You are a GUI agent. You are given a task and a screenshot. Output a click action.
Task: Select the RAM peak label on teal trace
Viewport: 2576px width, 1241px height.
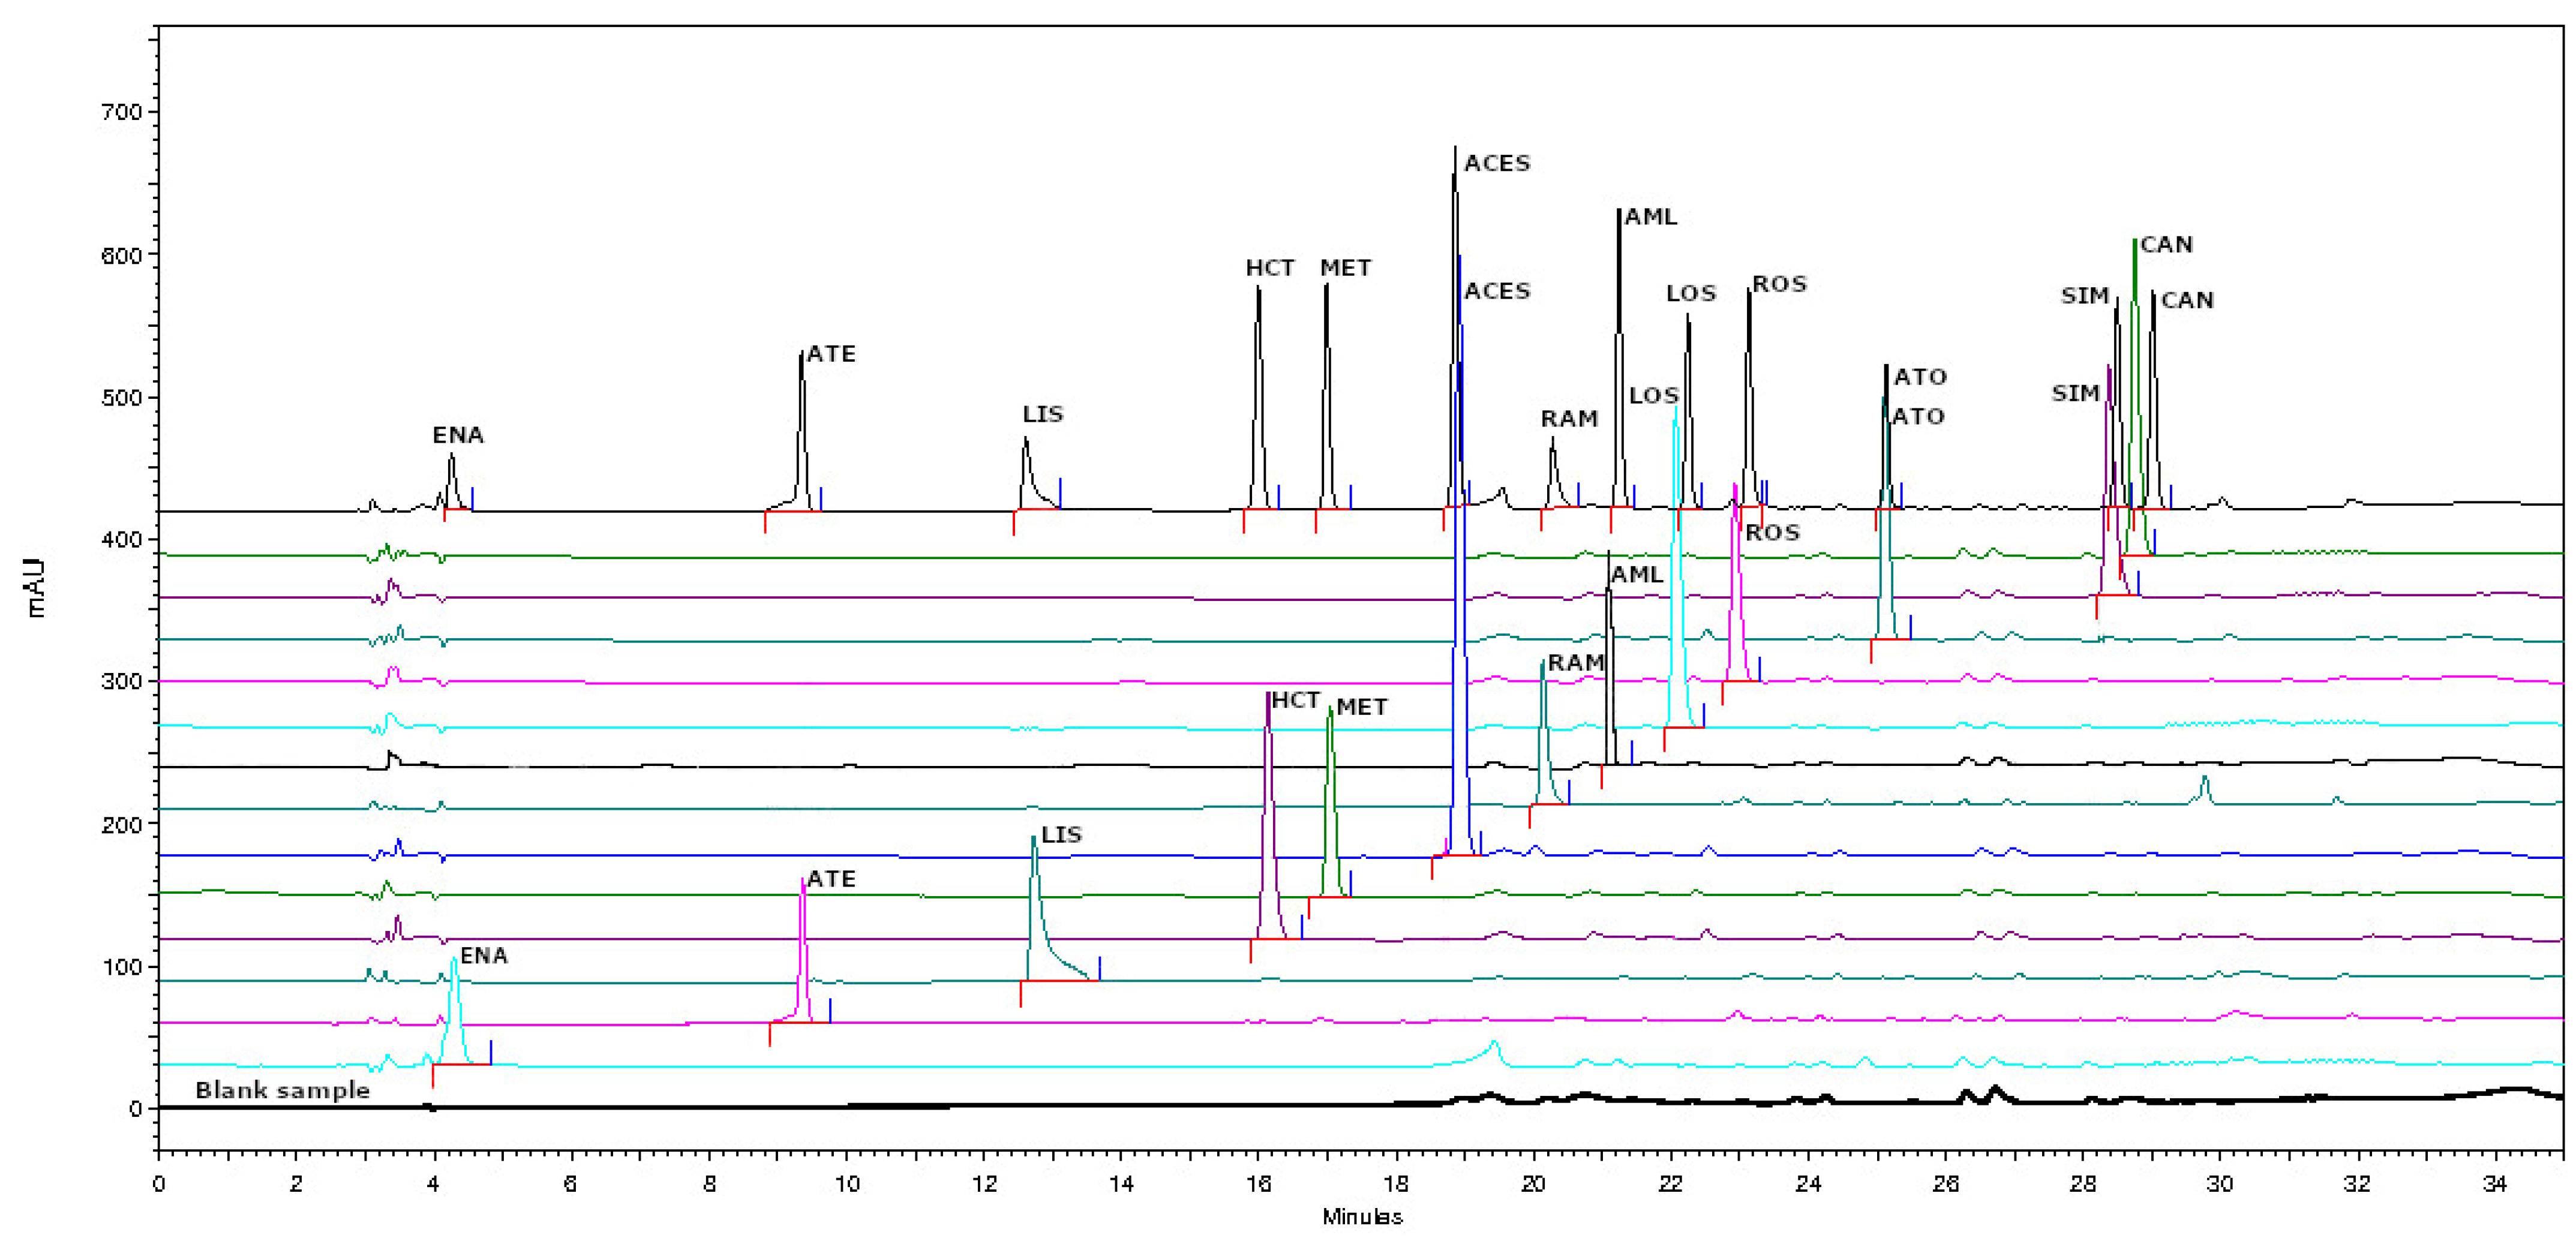coord(1577,662)
